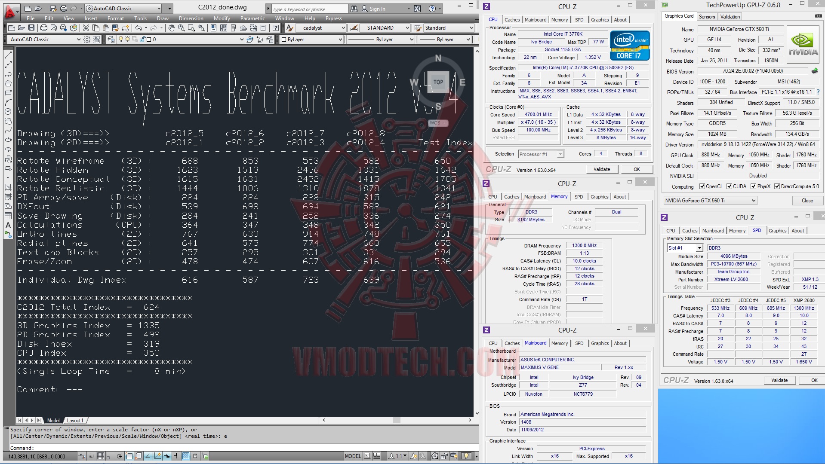Viewport: 825px width, 464px height.
Task: Click Sign In in AutoCAD title bar
Action: click(x=377, y=9)
